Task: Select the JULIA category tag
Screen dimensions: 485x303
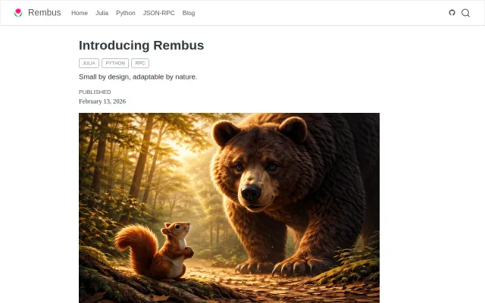Action: (89, 63)
